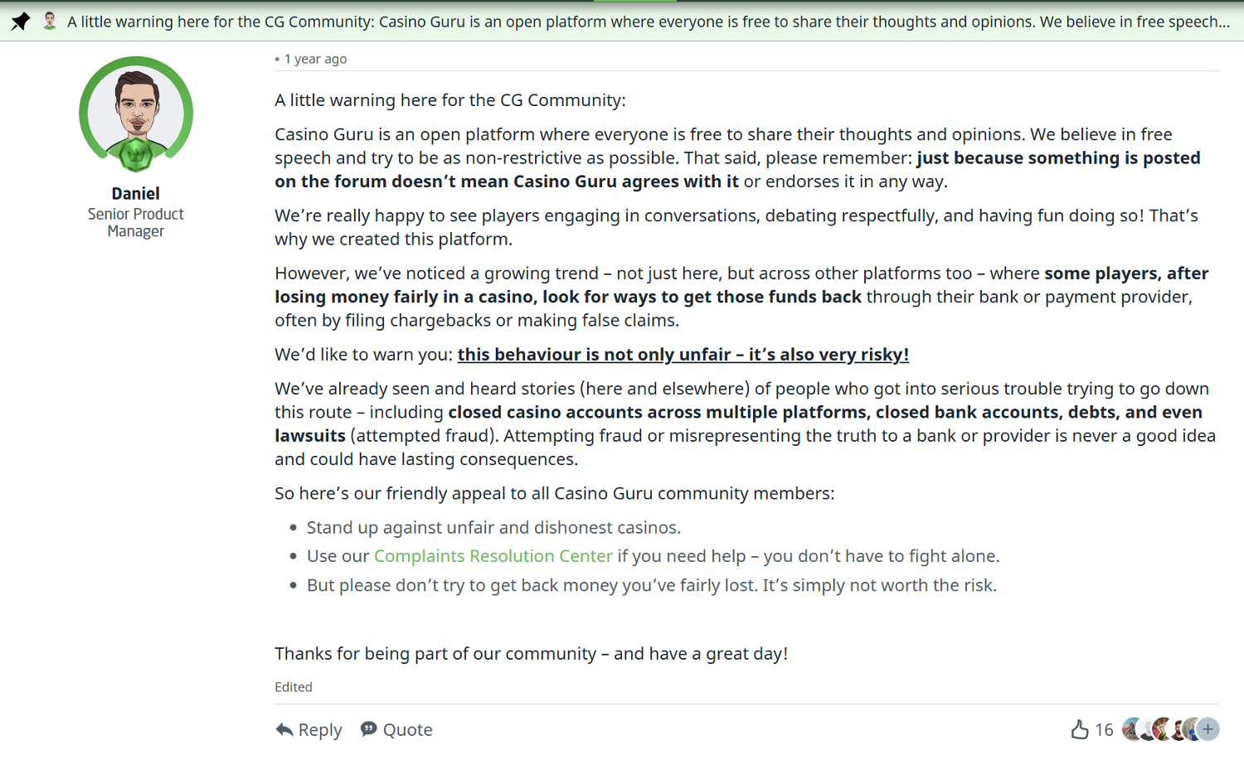Click the liker avatar showing playing cards
This screenshot has height=760, width=1244.
1161,729
